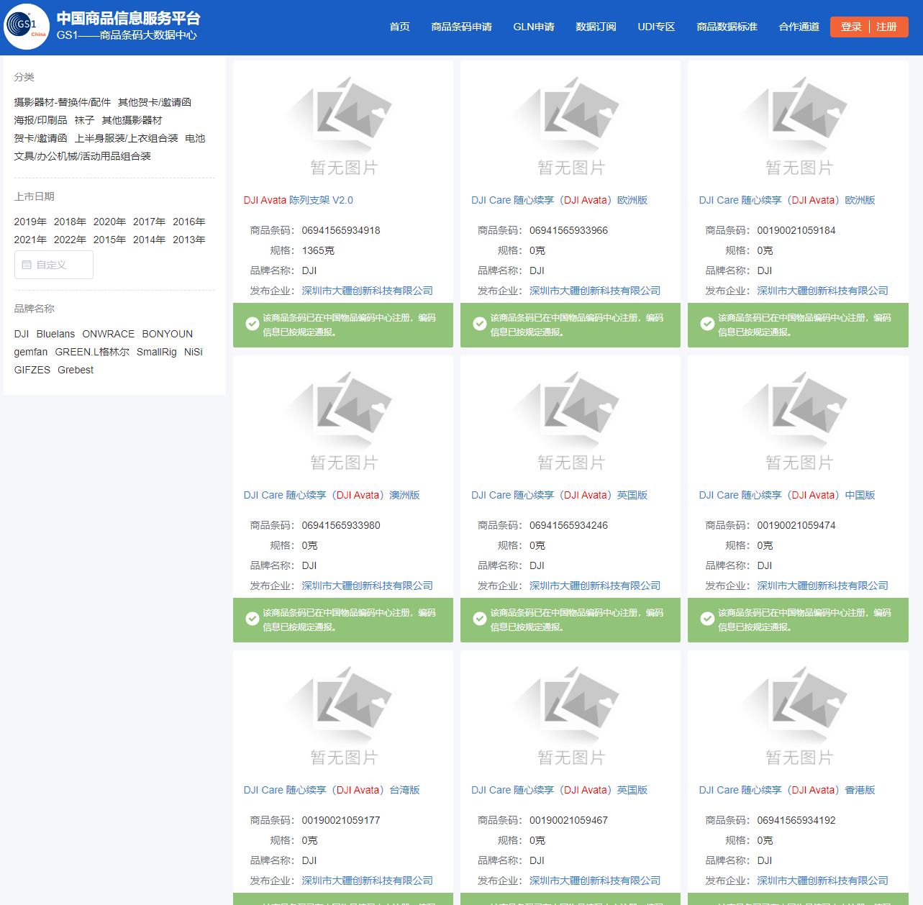Filter by 其他贺卡/邀请函 category
Viewport: 923px width, 905px height.
coord(155,102)
